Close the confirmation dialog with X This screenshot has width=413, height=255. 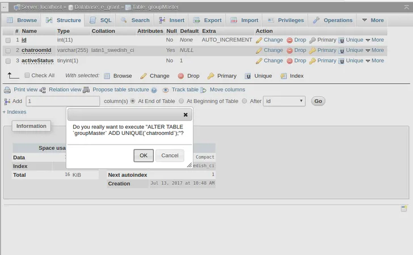(x=186, y=114)
